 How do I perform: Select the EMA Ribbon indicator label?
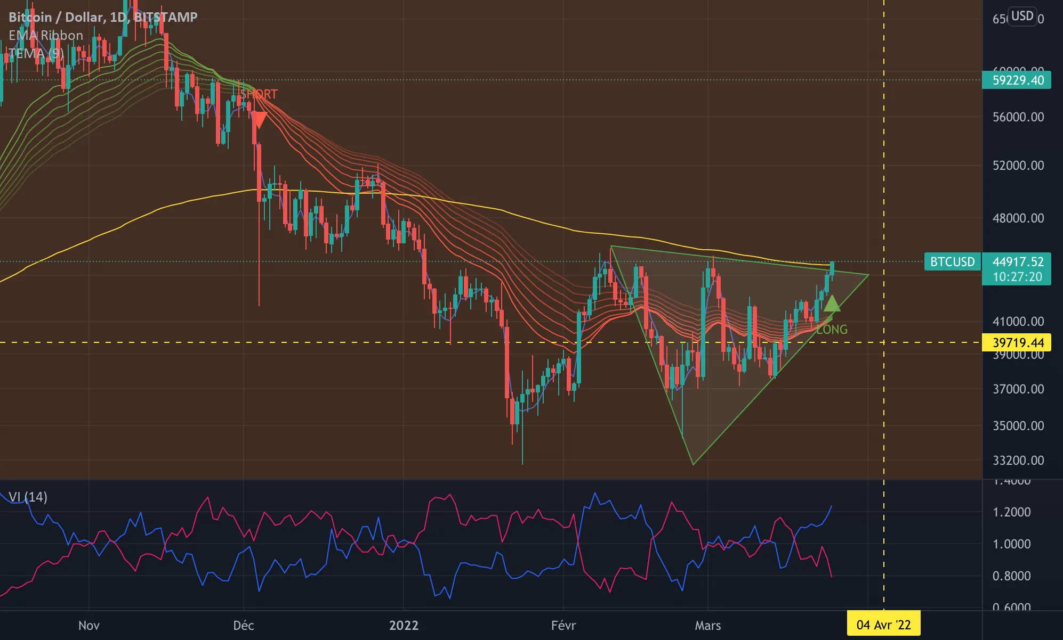coord(46,35)
